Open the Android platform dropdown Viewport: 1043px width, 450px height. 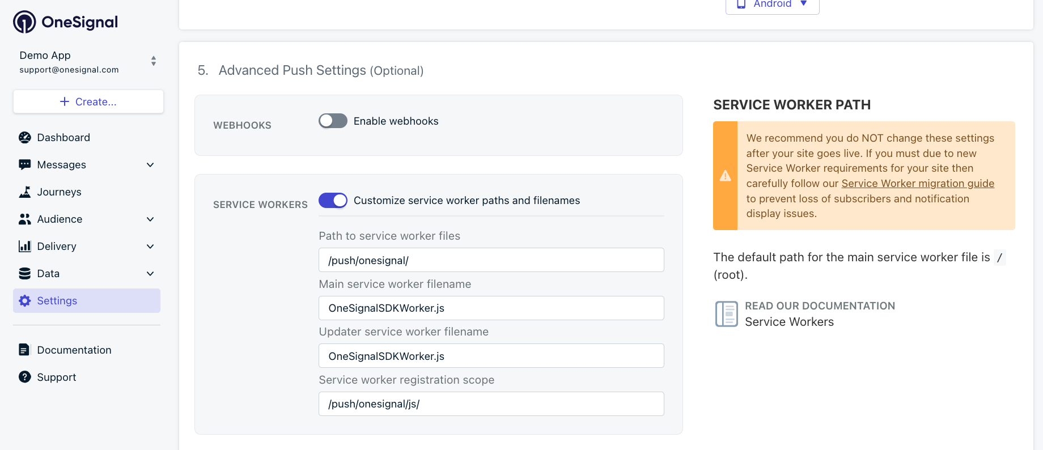click(772, 5)
